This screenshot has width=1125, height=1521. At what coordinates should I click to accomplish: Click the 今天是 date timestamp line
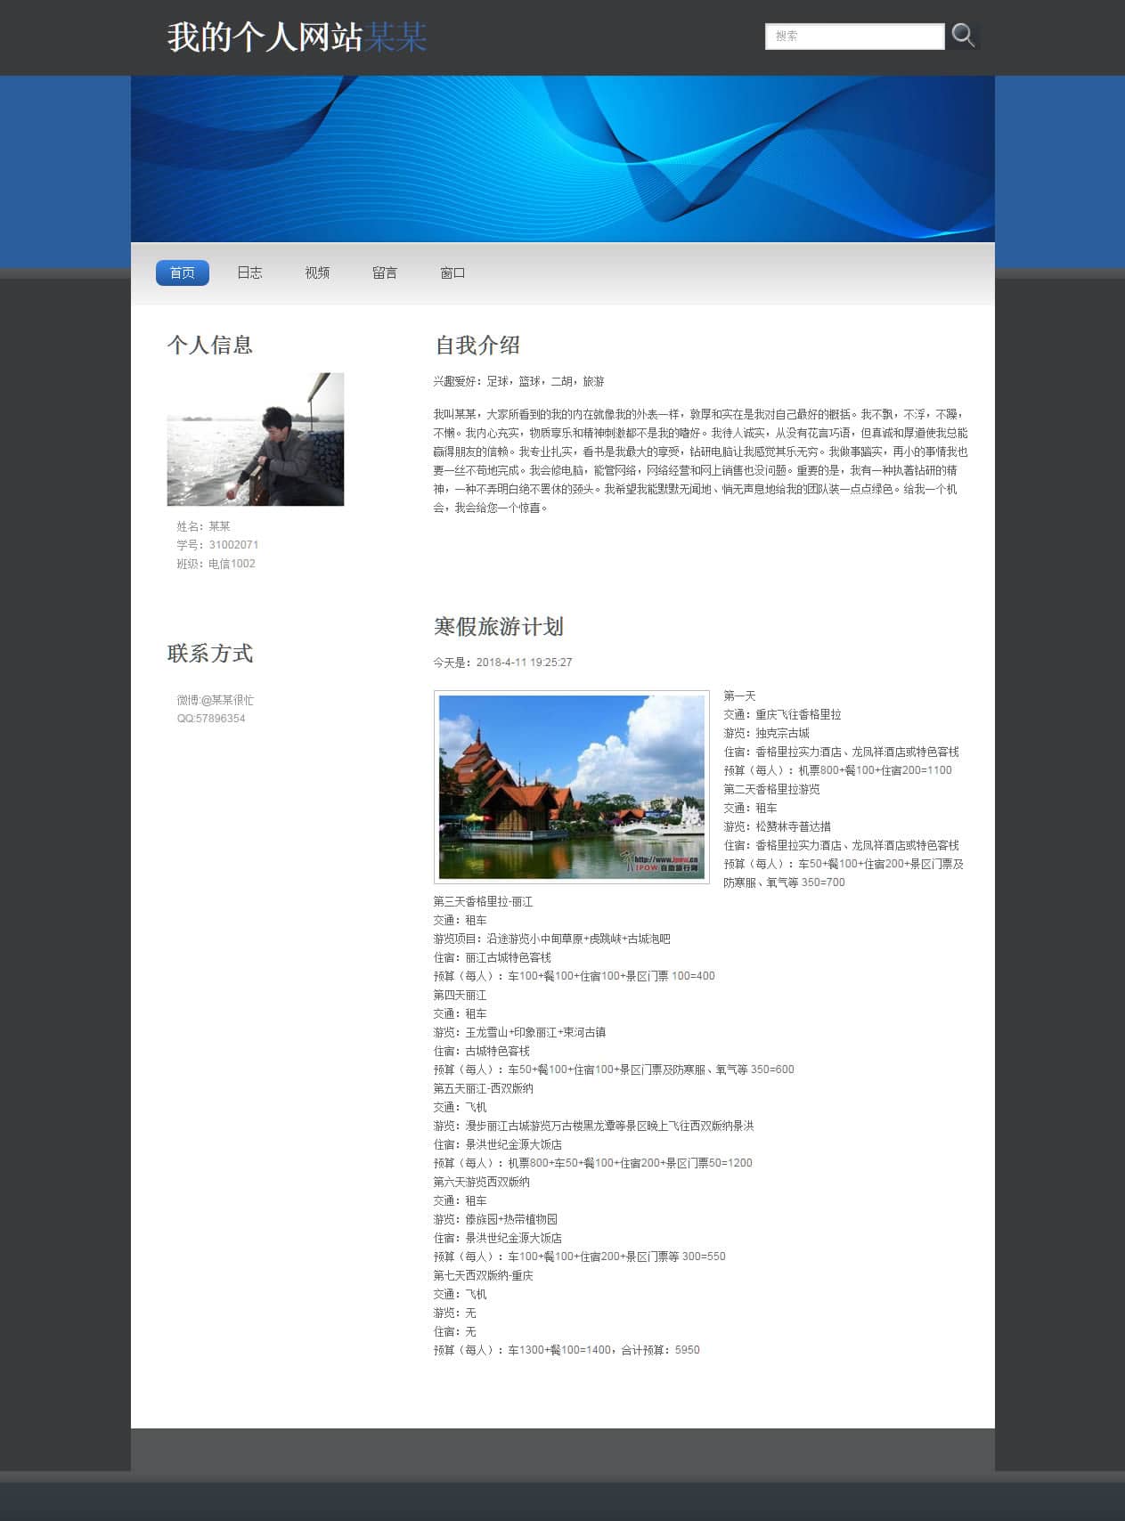pos(502,663)
